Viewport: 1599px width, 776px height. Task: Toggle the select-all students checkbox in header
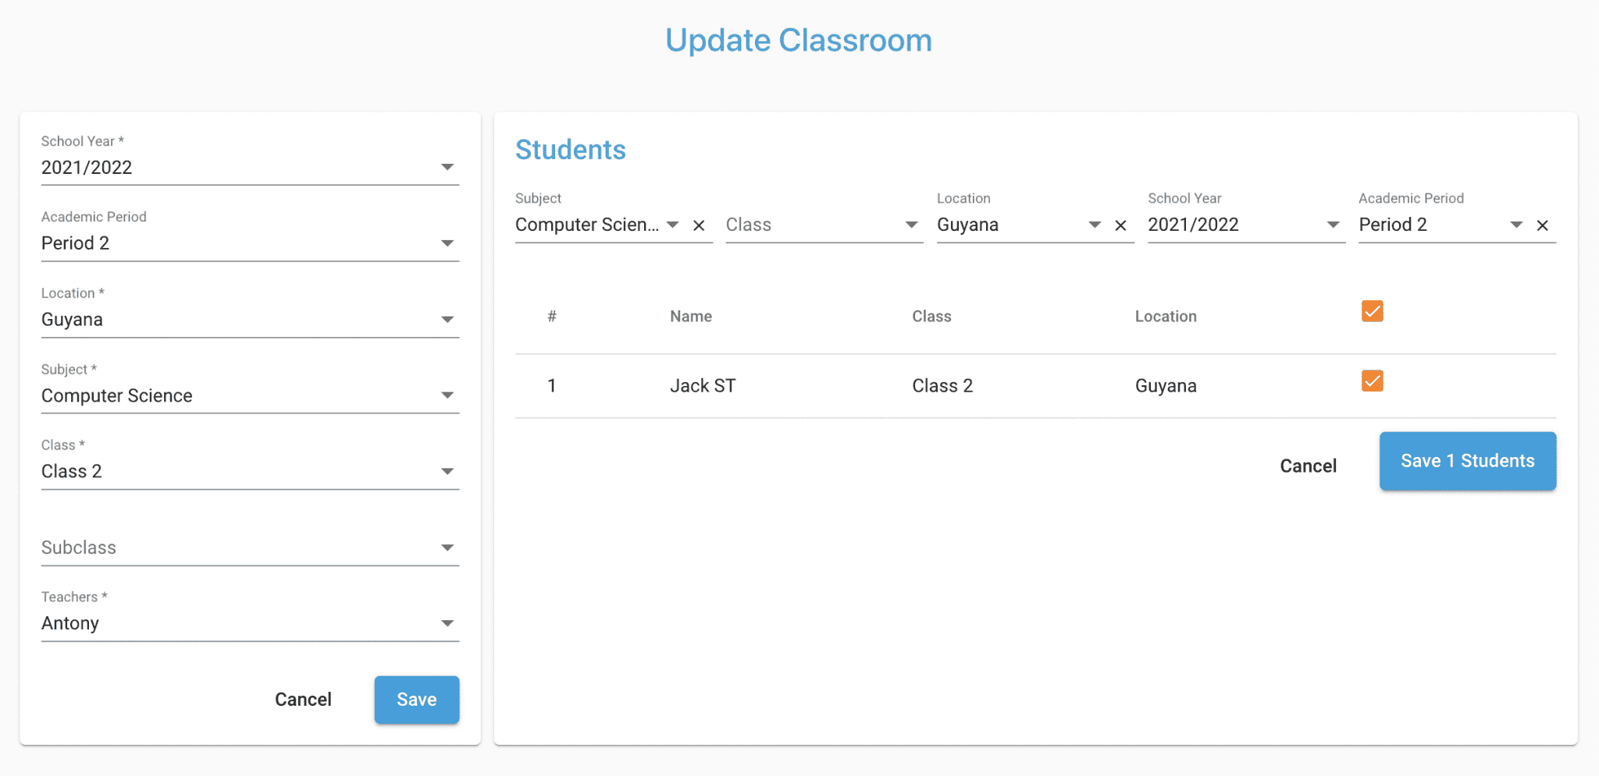pyautogui.click(x=1372, y=311)
